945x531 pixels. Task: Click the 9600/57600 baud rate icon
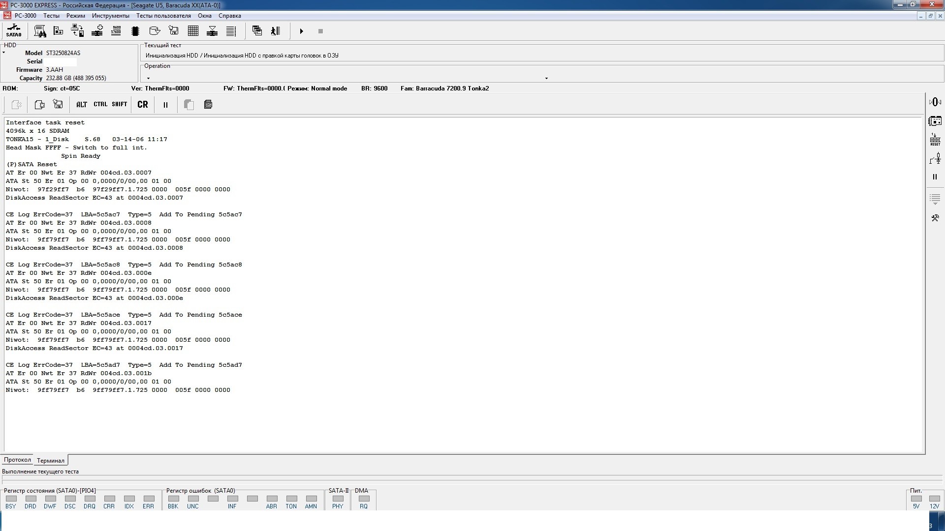[x=116, y=31]
